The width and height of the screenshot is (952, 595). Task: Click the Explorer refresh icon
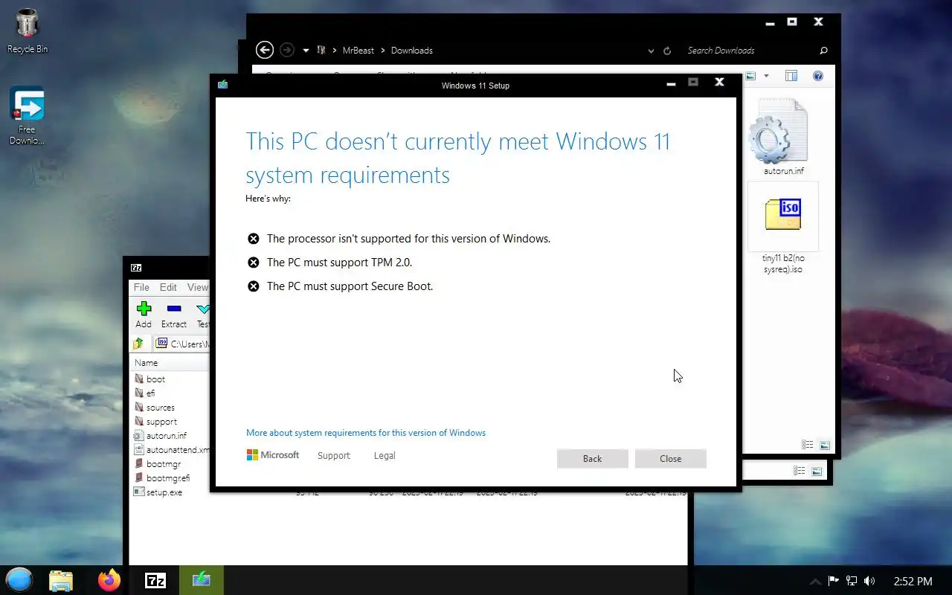667,51
